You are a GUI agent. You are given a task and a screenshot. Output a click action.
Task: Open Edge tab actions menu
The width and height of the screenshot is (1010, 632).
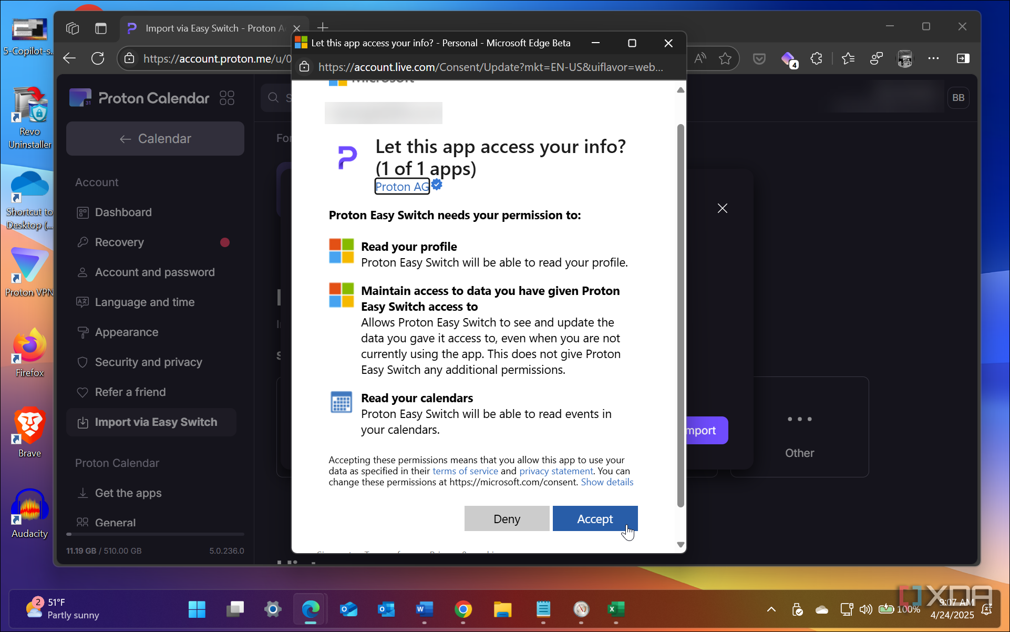(101, 28)
